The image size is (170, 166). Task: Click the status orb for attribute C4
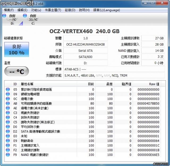pos(8,117)
